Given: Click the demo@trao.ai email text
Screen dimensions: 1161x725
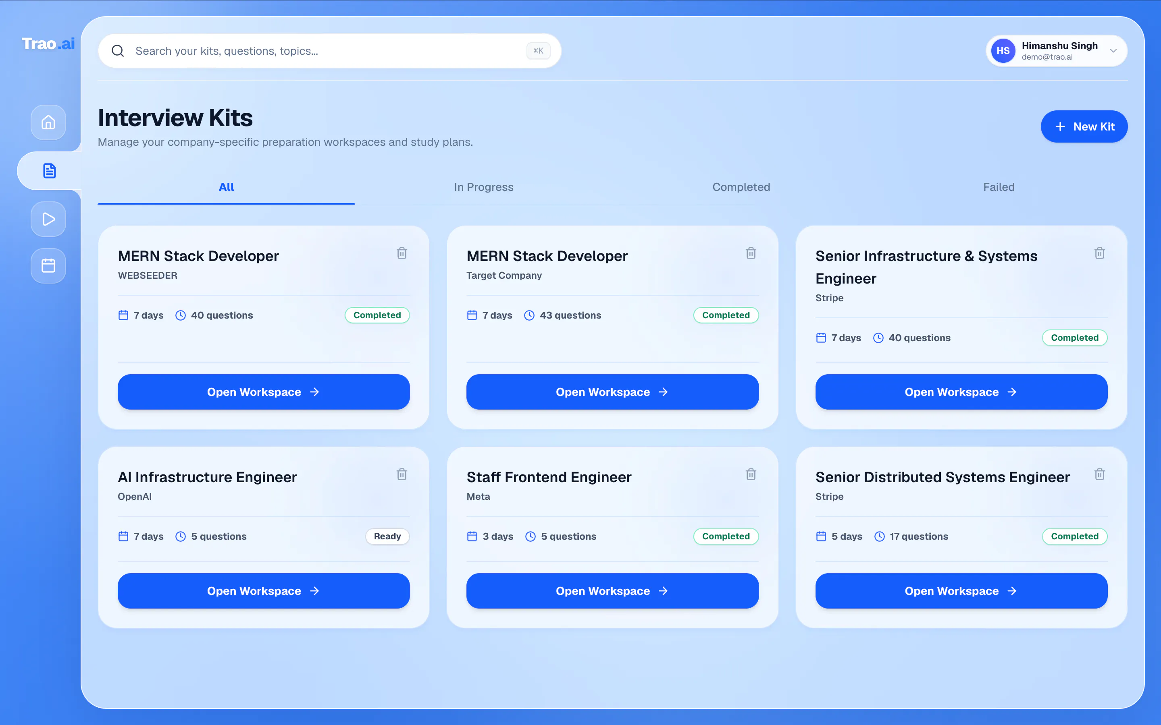Looking at the screenshot, I should point(1047,56).
